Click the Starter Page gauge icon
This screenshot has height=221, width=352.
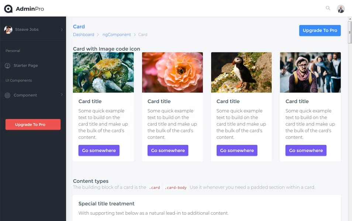pyautogui.click(x=7, y=66)
